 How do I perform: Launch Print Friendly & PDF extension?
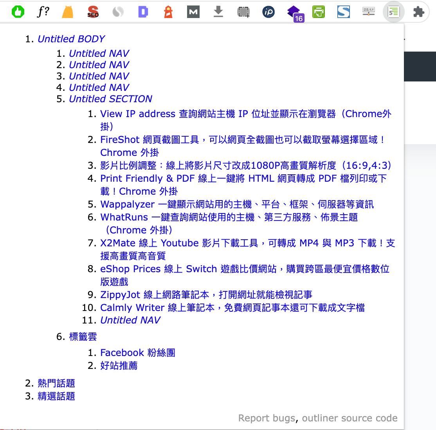pyautogui.click(x=319, y=12)
